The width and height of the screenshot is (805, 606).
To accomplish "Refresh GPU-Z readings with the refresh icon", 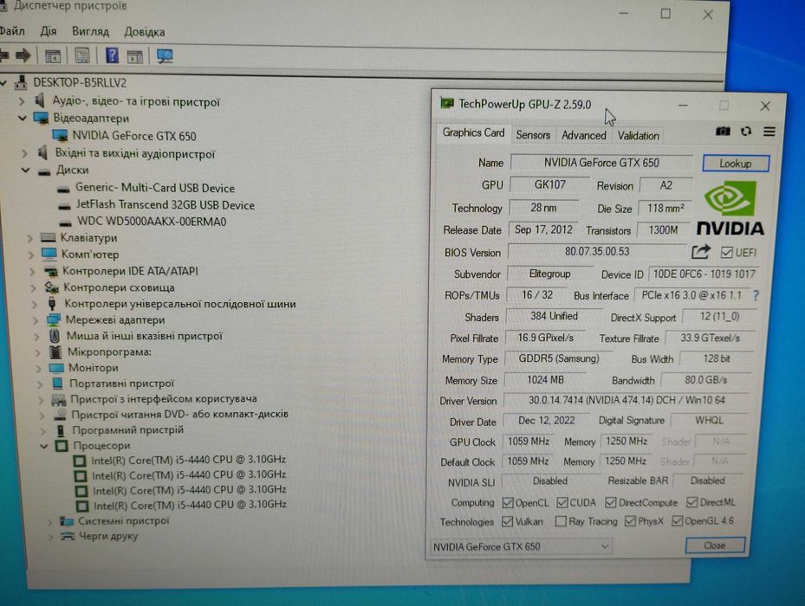I will point(746,132).
